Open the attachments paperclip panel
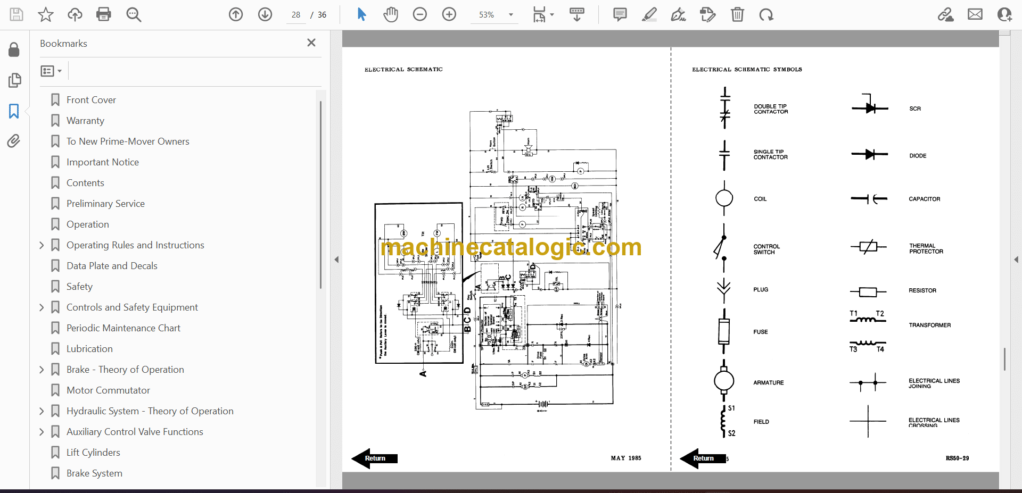Screen dimensions: 1022x493 click(x=14, y=141)
